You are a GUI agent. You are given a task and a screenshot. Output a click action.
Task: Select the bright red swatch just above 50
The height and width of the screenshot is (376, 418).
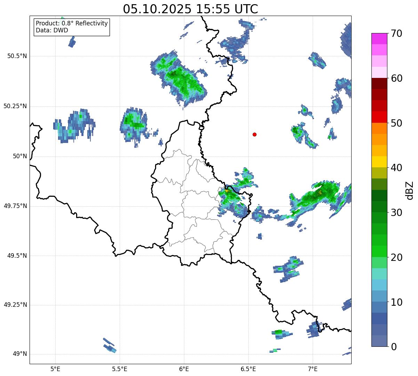pos(379,117)
